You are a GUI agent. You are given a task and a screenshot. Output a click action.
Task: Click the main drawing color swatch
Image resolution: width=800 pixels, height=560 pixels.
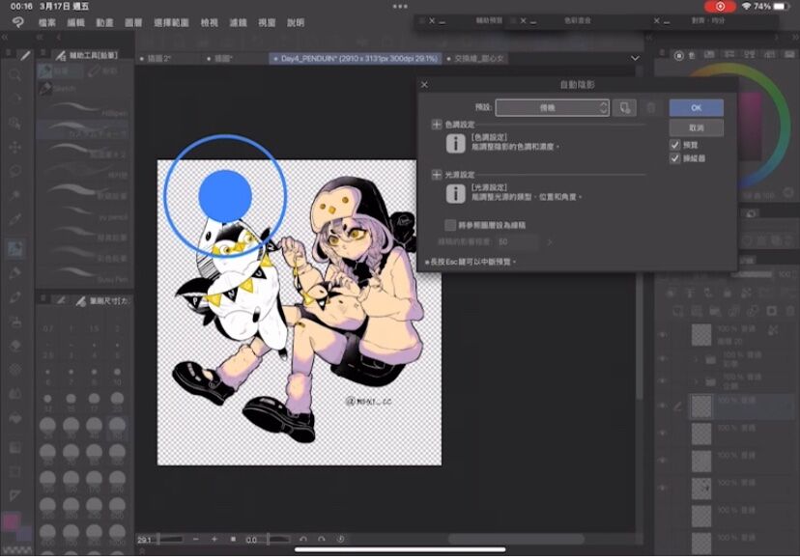coord(11,522)
